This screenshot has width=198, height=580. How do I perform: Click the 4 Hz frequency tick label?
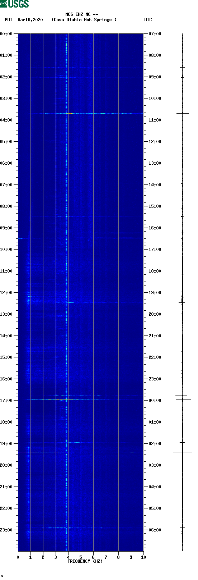click(68, 557)
